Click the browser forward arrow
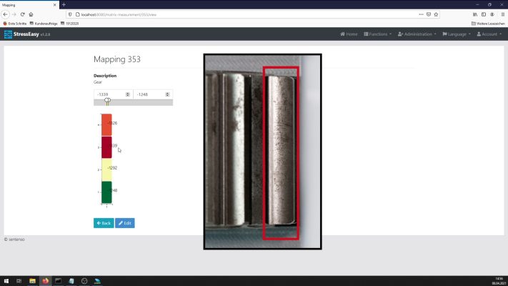Screen dimensions: 508x286 (x=14, y=14)
